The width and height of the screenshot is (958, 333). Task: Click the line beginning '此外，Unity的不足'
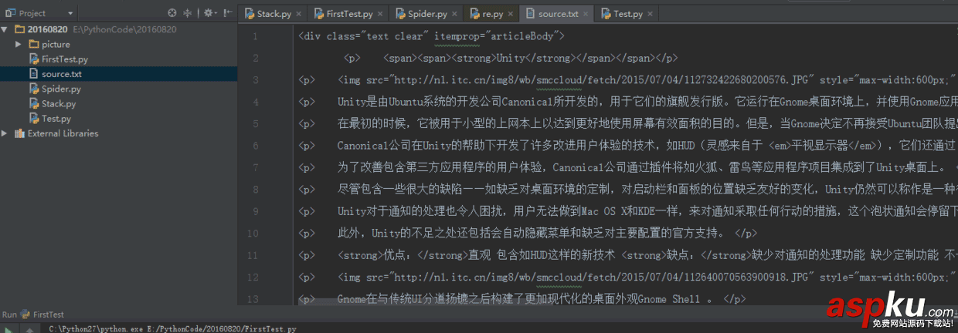(528, 233)
